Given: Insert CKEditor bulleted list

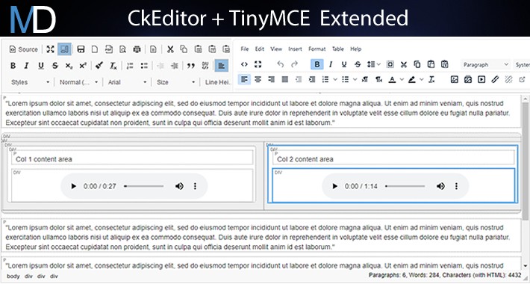Looking at the screenshot, I should pos(144,66).
